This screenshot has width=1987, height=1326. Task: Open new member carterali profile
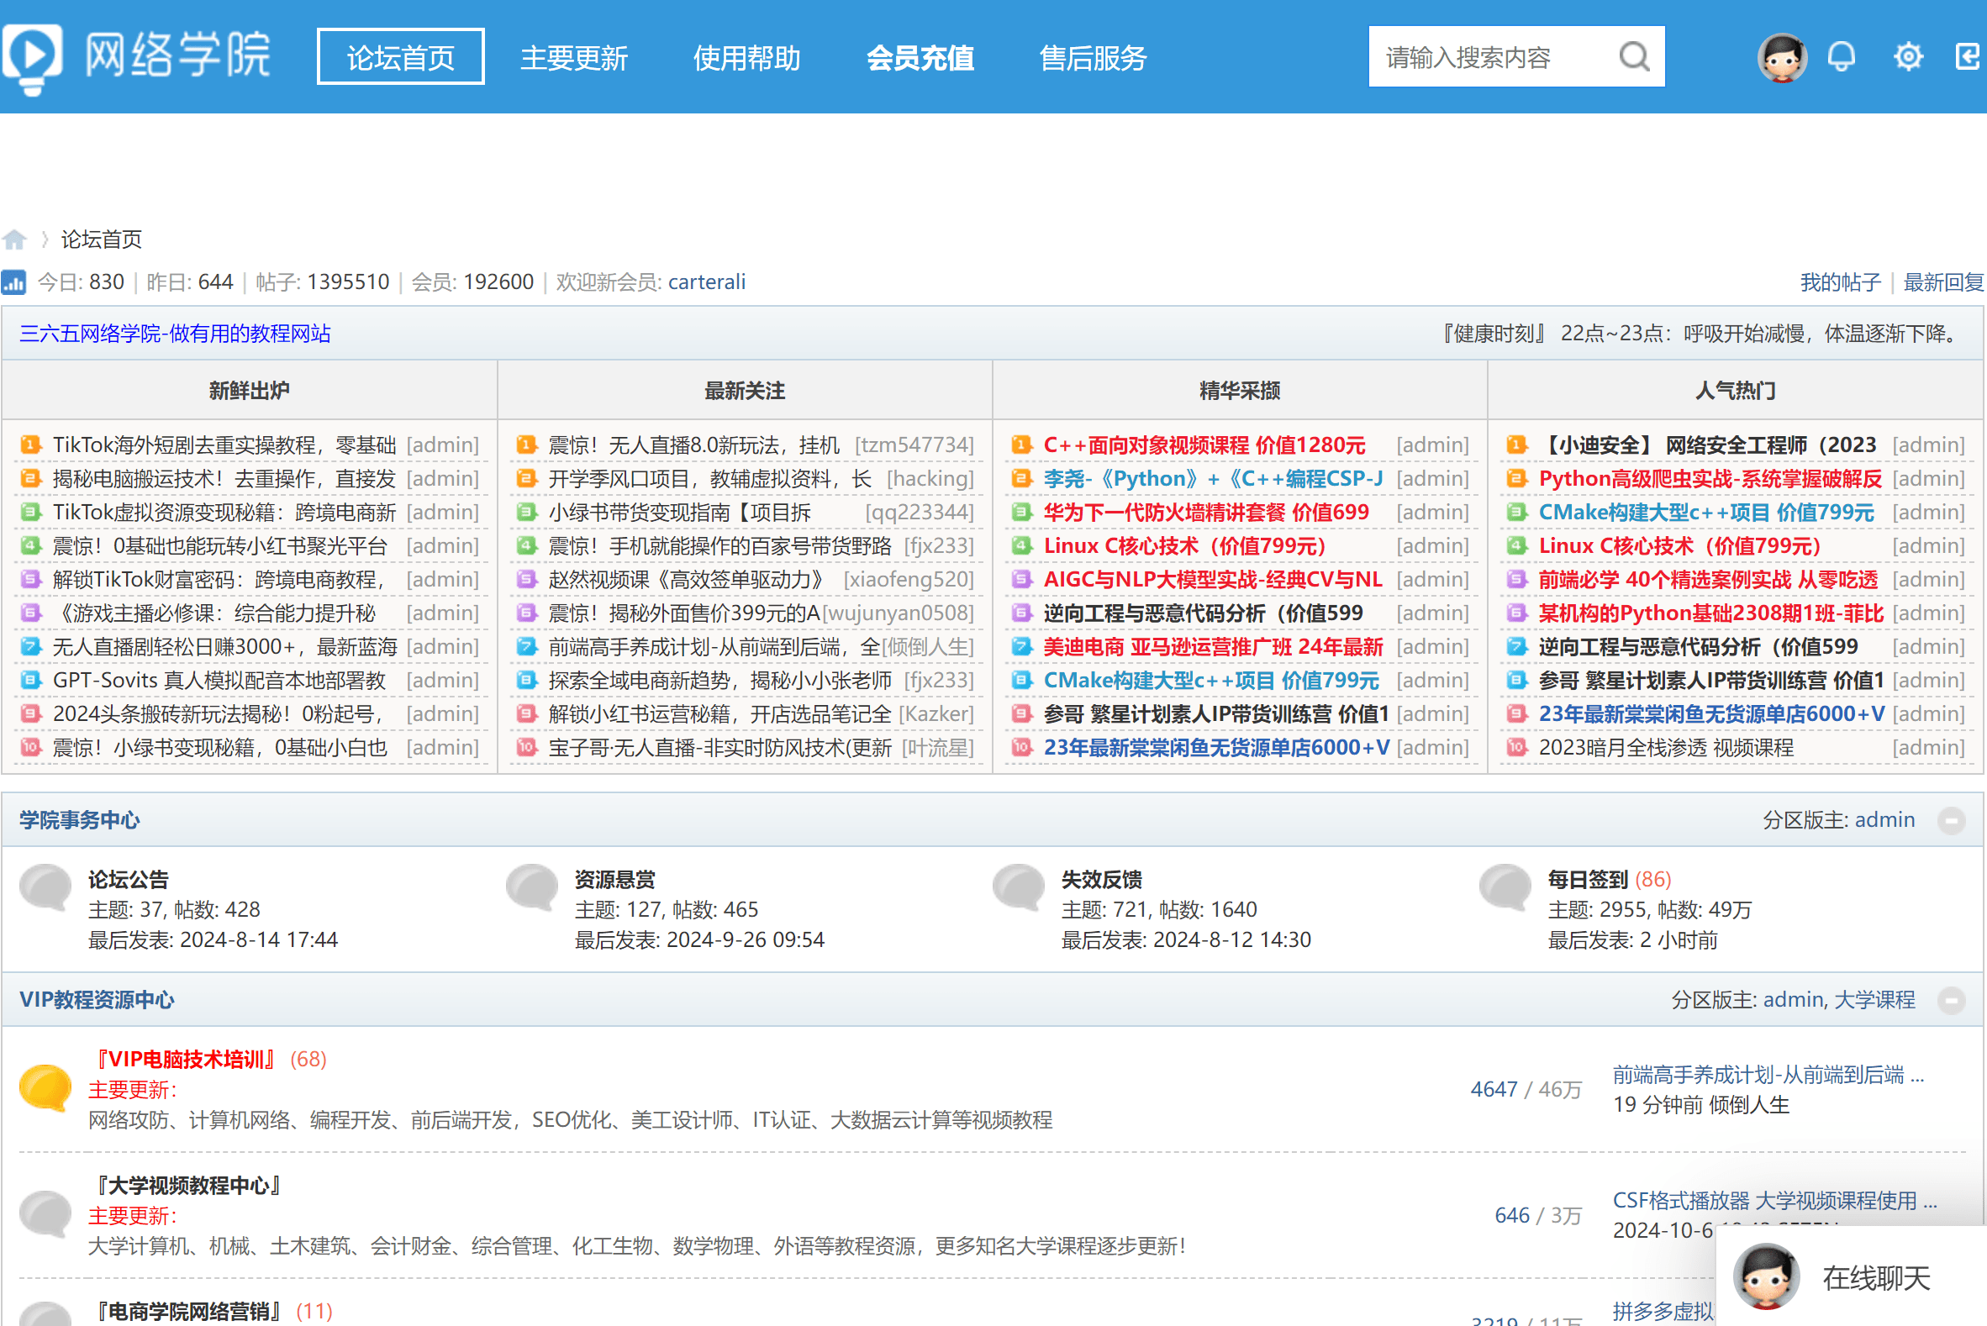click(706, 282)
